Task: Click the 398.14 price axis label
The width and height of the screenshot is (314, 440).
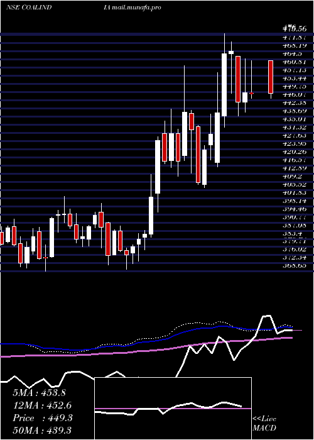Action: click(x=295, y=201)
